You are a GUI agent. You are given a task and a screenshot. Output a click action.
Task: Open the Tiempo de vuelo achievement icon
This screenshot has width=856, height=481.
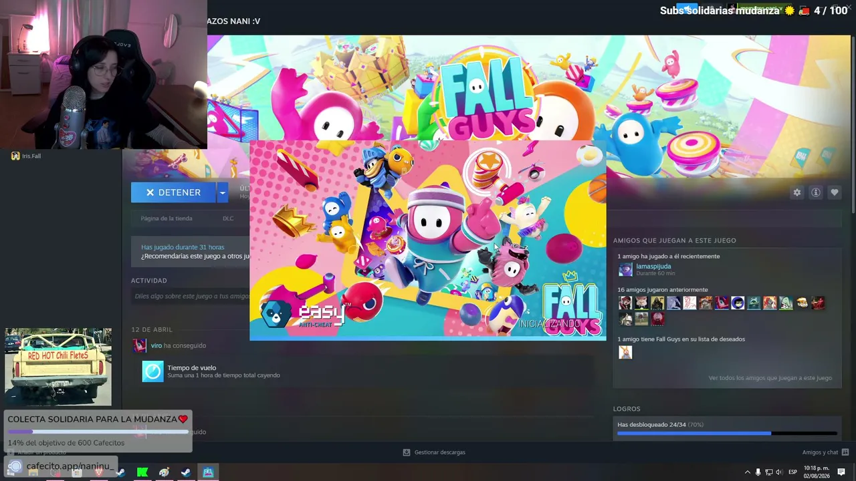152,371
